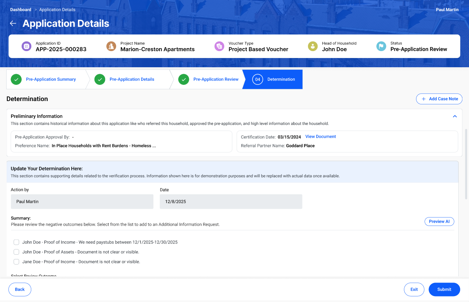Click the purple Application ID icon
This screenshot has height=302, width=469.
pyautogui.click(x=26, y=46)
